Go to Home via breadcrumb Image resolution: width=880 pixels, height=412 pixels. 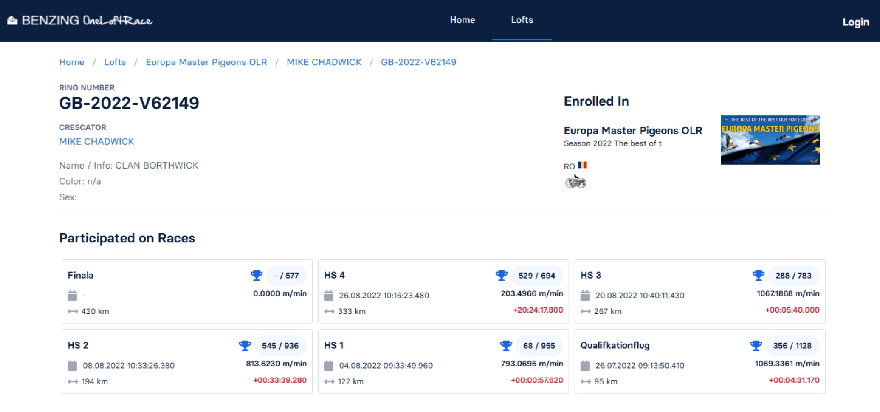tap(71, 62)
